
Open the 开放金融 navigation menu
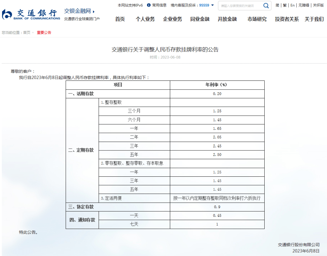[x=227, y=19]
